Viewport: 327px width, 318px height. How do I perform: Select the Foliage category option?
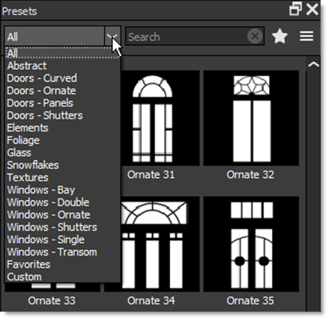point(23,140)
